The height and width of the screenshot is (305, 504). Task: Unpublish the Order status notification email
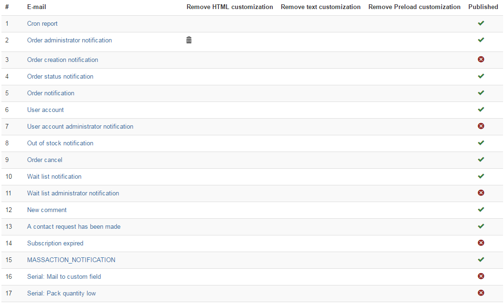click(x=481, y=76)
